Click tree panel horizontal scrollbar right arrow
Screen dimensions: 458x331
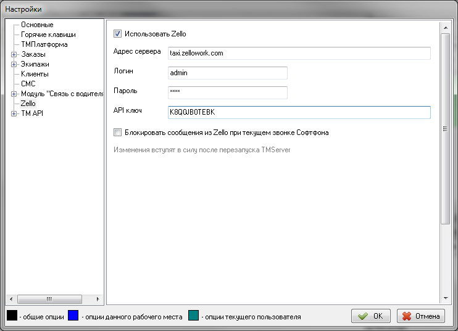pyautogui.click(x=99, y=298)
